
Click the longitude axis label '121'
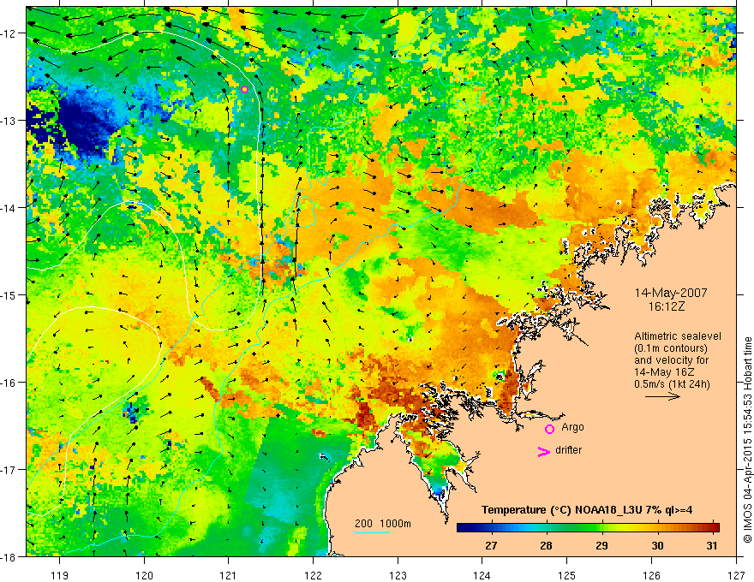pyautogui.click(x=229, y=575)
